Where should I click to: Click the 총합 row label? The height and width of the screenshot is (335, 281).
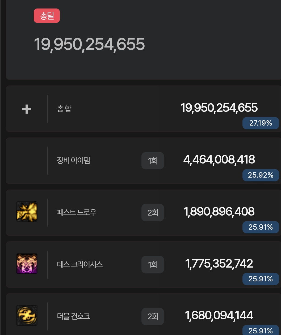64,109
